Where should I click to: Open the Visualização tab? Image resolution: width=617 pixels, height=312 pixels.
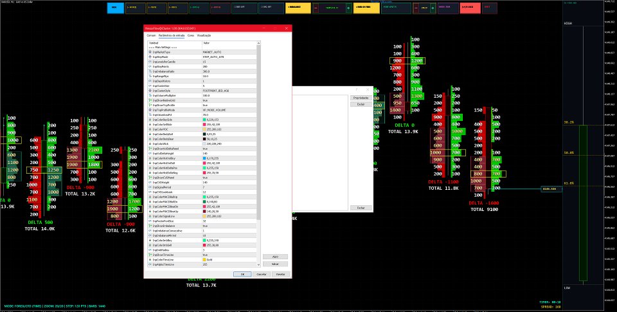pyautogui.click(x=204, y=35)
